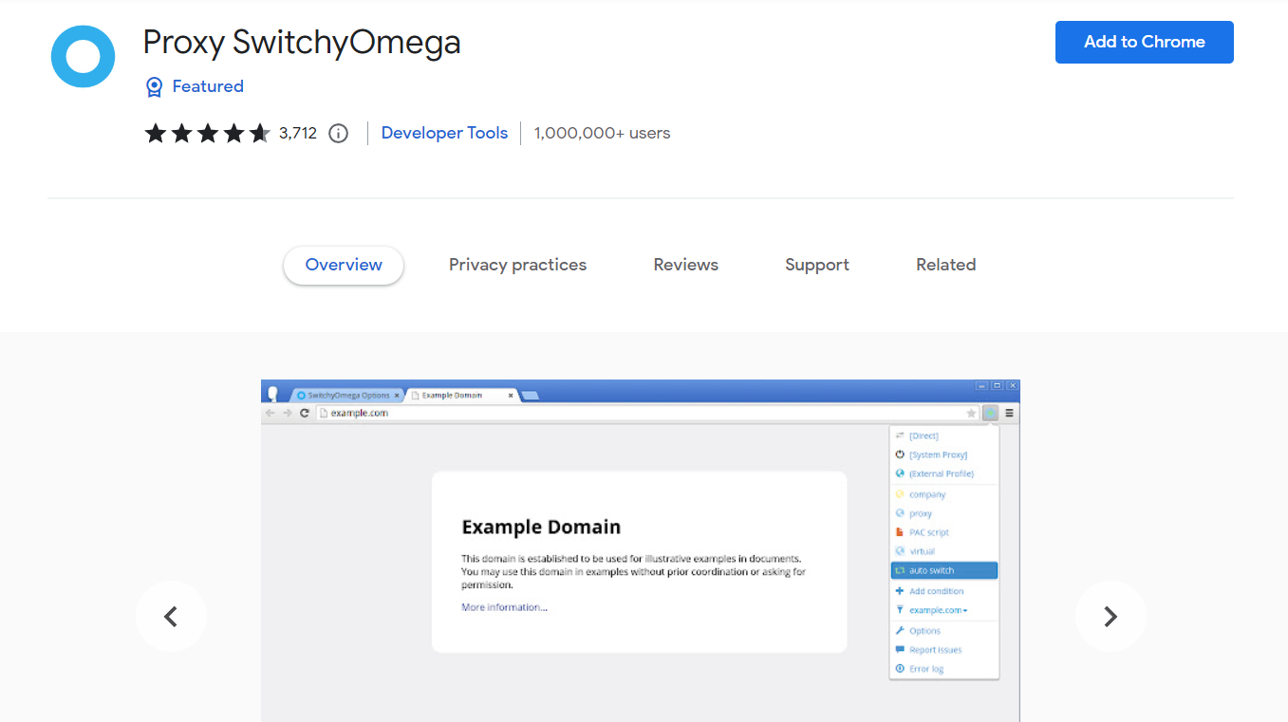Show the previous screenshot with left arrow
The width and height of the screenshot is (1288, 722).
click(171, 617)
